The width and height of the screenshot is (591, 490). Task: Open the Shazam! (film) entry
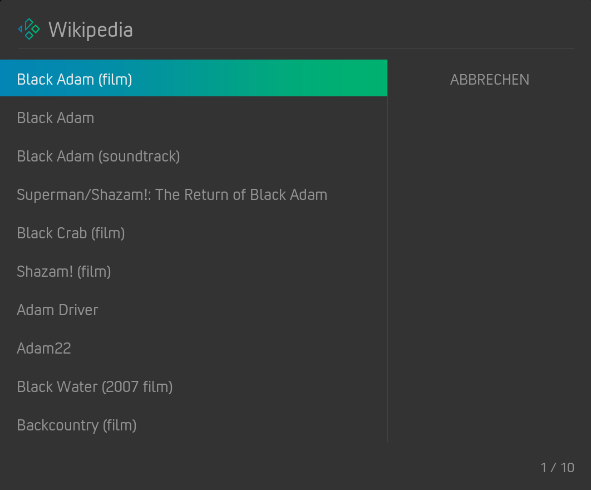193,272
